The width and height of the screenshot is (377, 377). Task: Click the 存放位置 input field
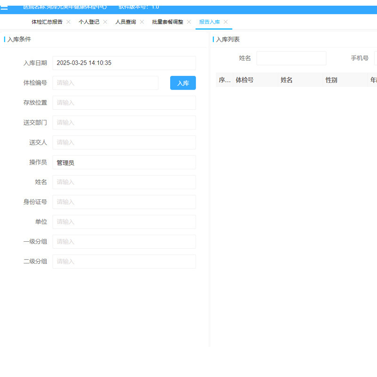tap(124, 103)
